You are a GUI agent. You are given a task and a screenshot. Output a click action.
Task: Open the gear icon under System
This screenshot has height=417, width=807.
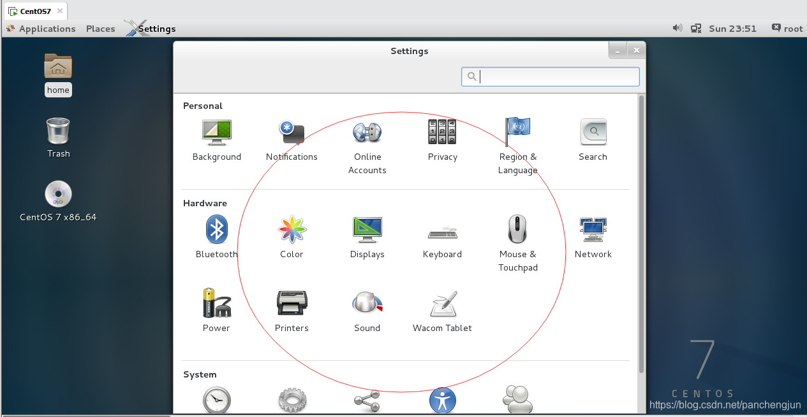tap(292, 400)
